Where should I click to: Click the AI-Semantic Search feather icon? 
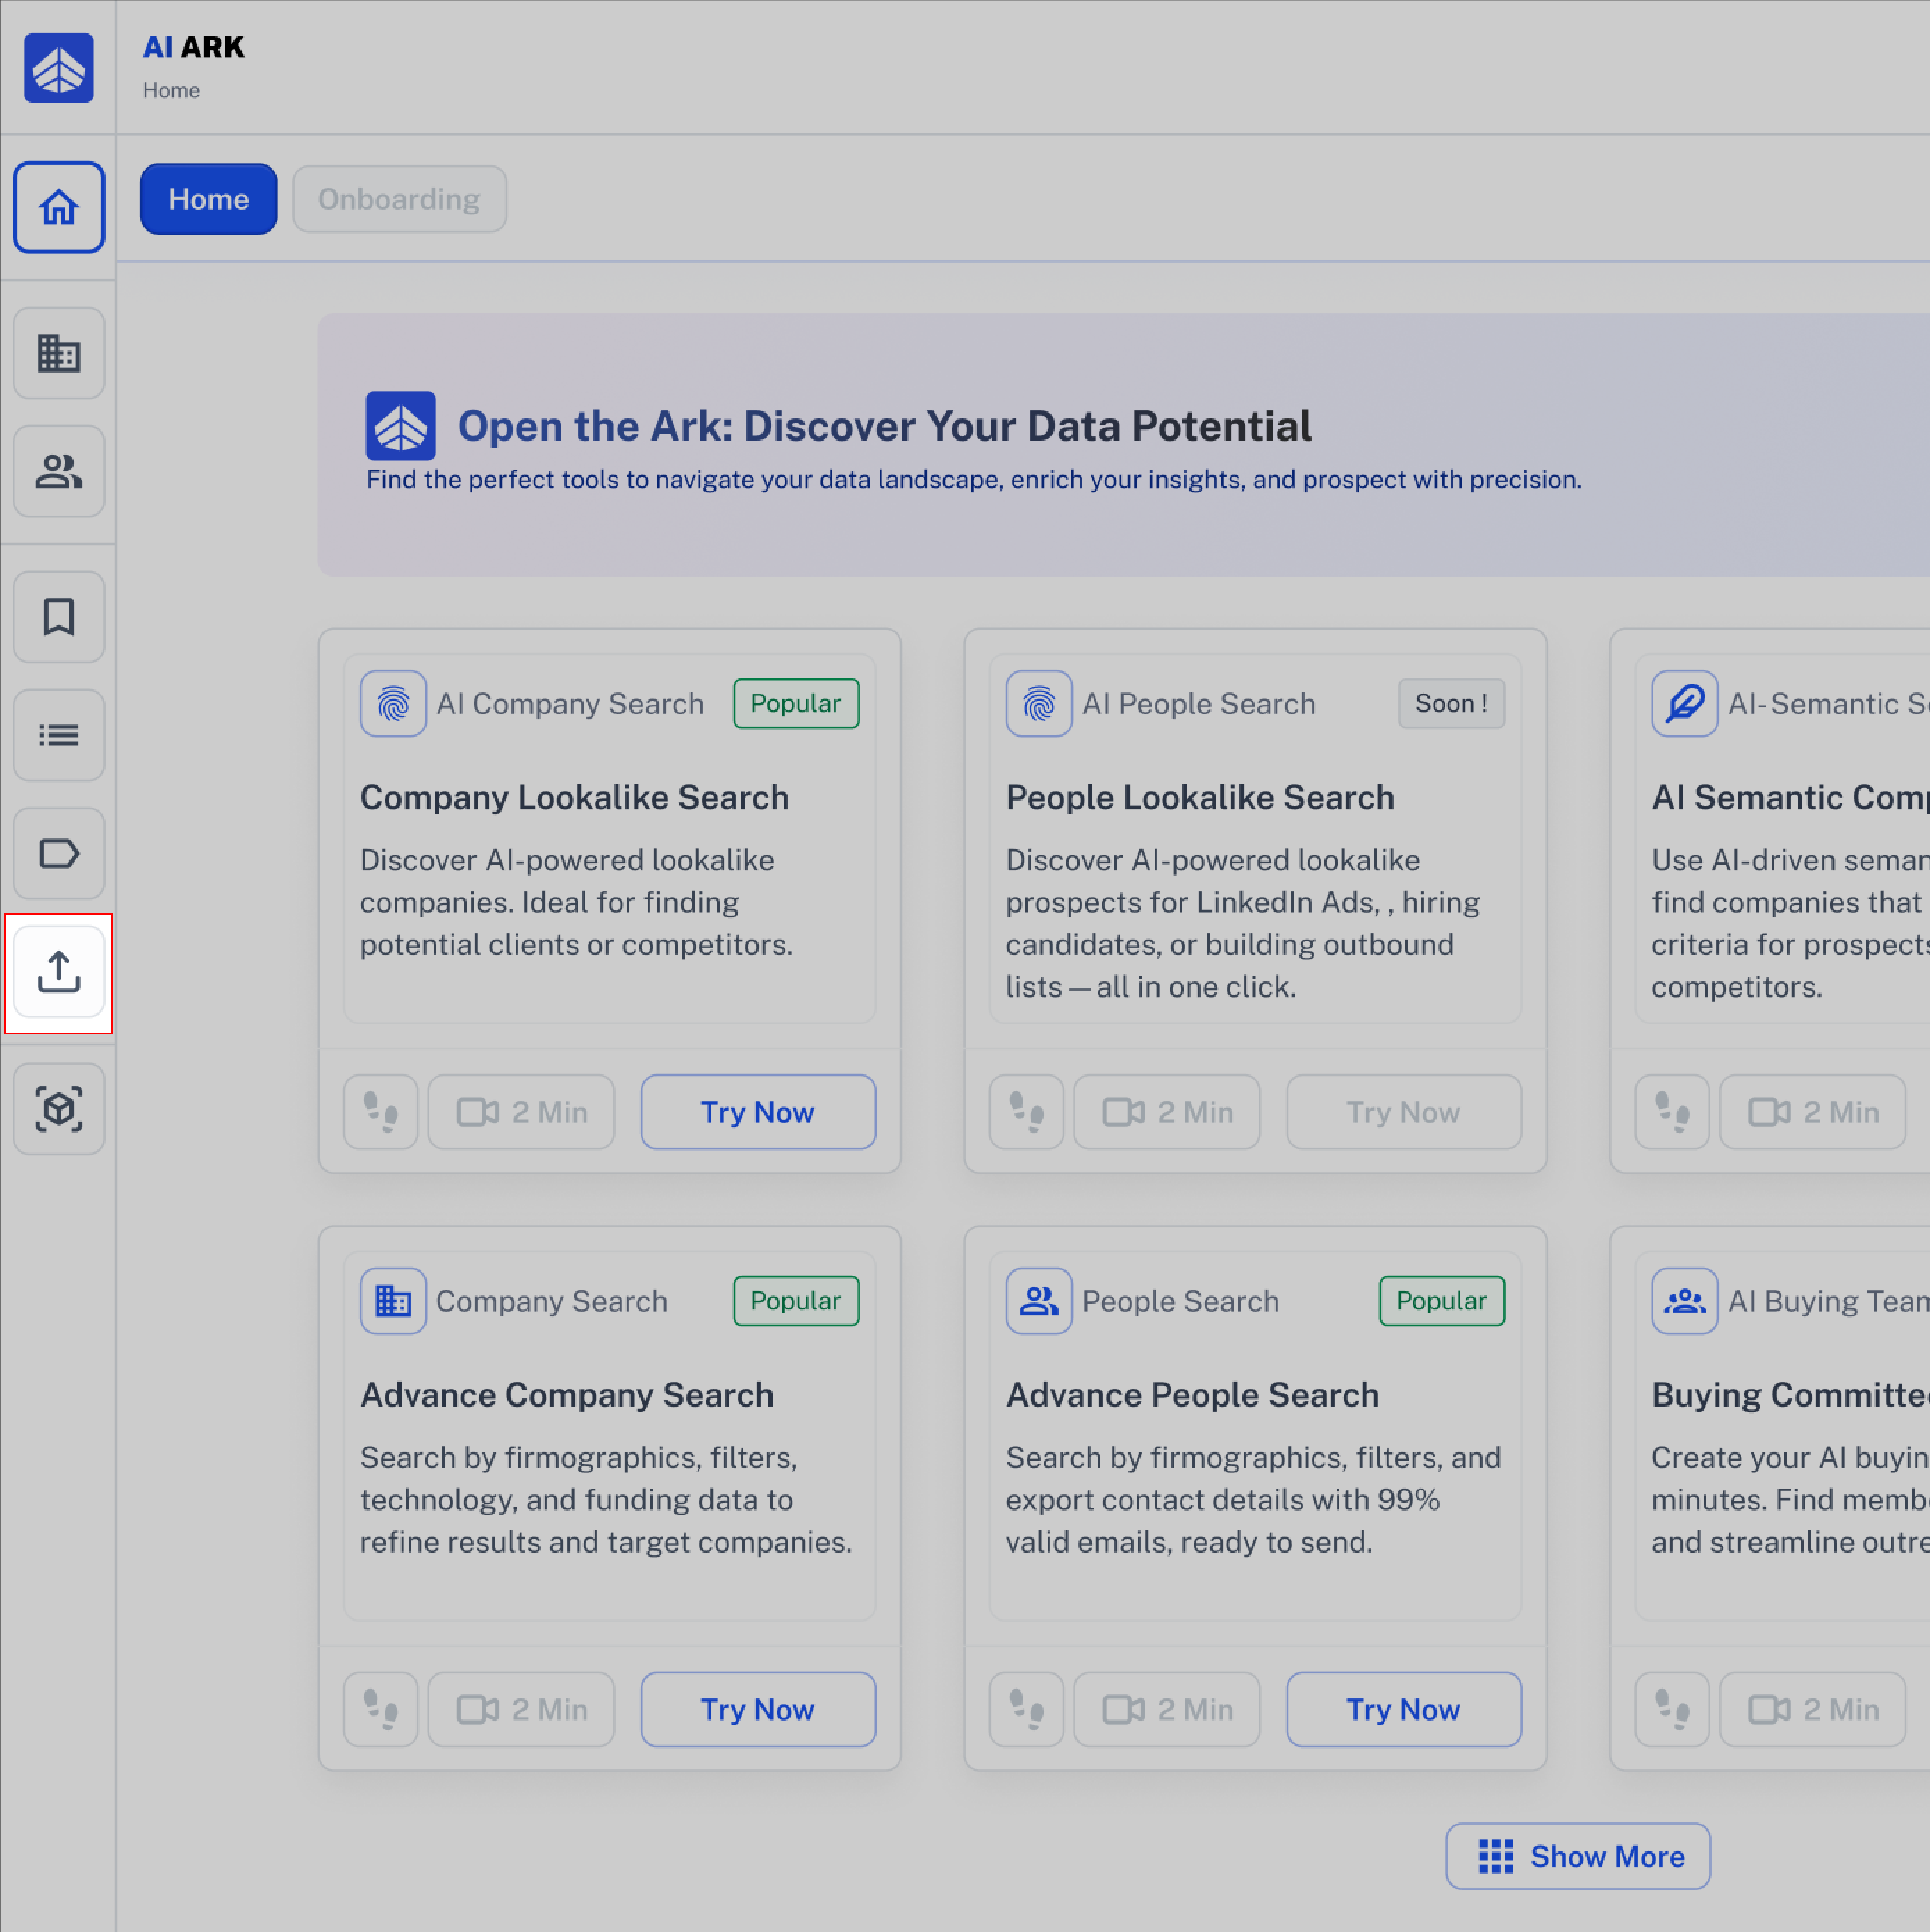tap(1685, 704)
